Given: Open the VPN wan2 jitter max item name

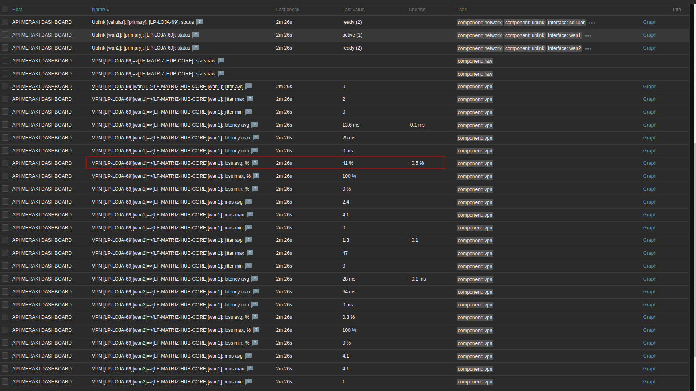Looking at the screenshot, I should click(168, 253).
